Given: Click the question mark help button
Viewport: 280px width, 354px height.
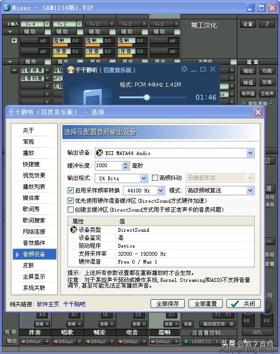Looking at the screenshot, I should (x=267, y=24).
